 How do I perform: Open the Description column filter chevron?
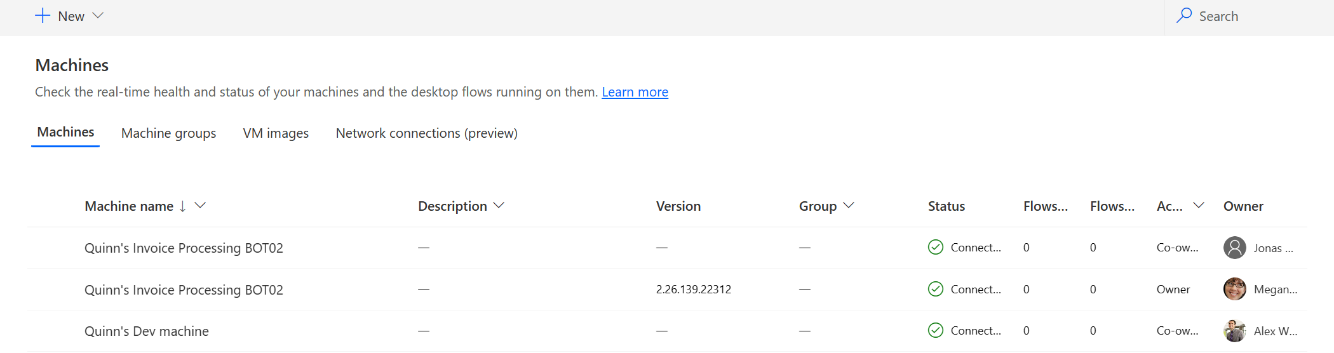point(499,206)
